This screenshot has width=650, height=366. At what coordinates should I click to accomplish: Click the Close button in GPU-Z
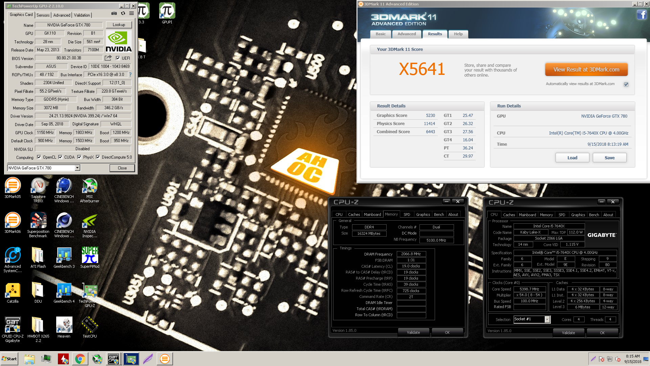122,168
